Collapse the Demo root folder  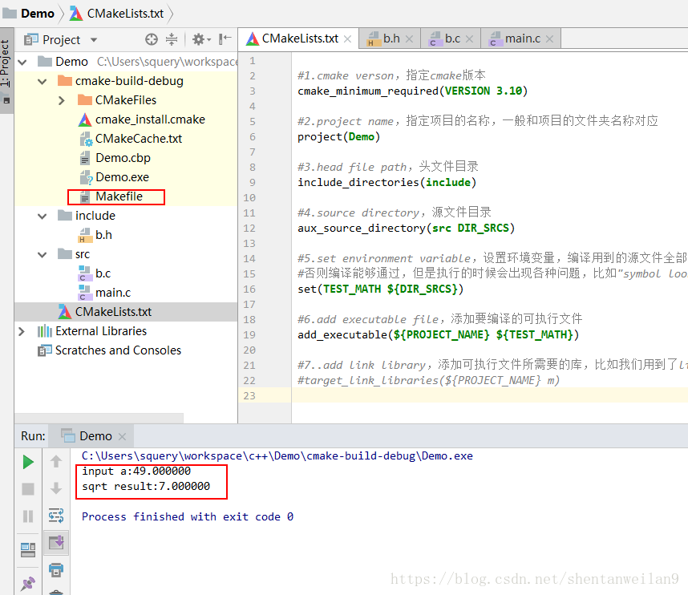[22, 62]
